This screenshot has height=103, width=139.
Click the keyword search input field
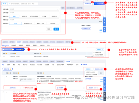coord(23,4)
